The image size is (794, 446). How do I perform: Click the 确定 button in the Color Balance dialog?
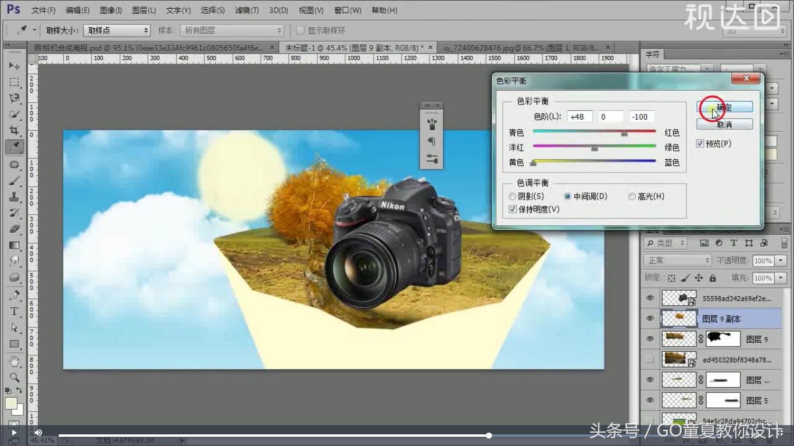coord(724,106)
